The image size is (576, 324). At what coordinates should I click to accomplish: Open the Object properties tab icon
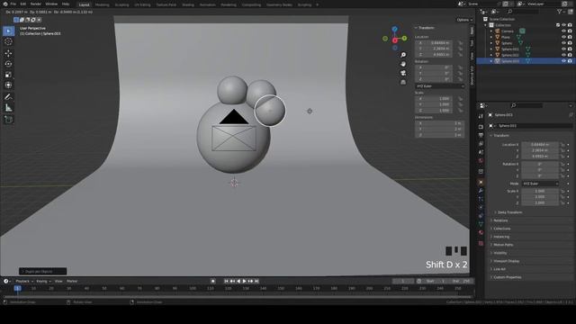(x=481, y=182)
